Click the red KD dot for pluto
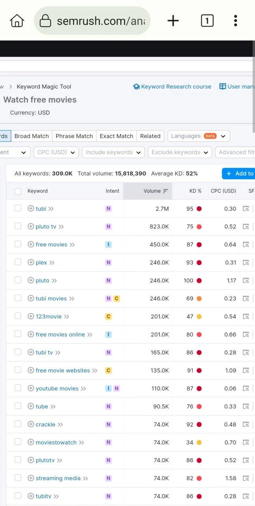Image resolution: width=255 pixels, height=506 pixels. click(x=199, y=281)
